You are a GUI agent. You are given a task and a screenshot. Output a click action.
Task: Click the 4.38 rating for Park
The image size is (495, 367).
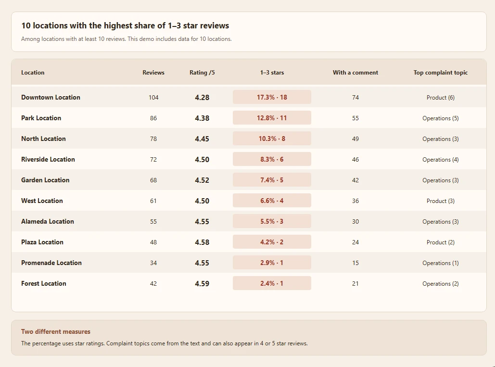(x=202, y=118)
